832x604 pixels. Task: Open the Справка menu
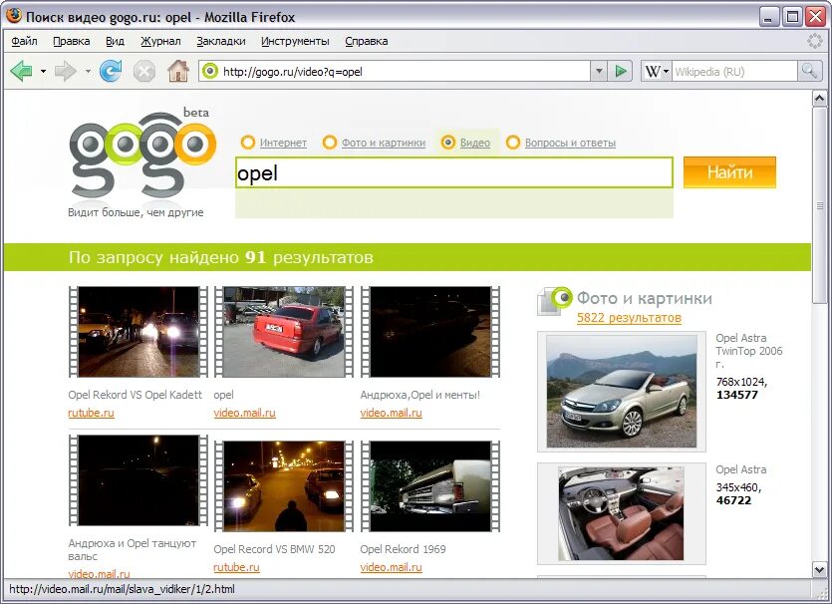(x=366, y=41)
